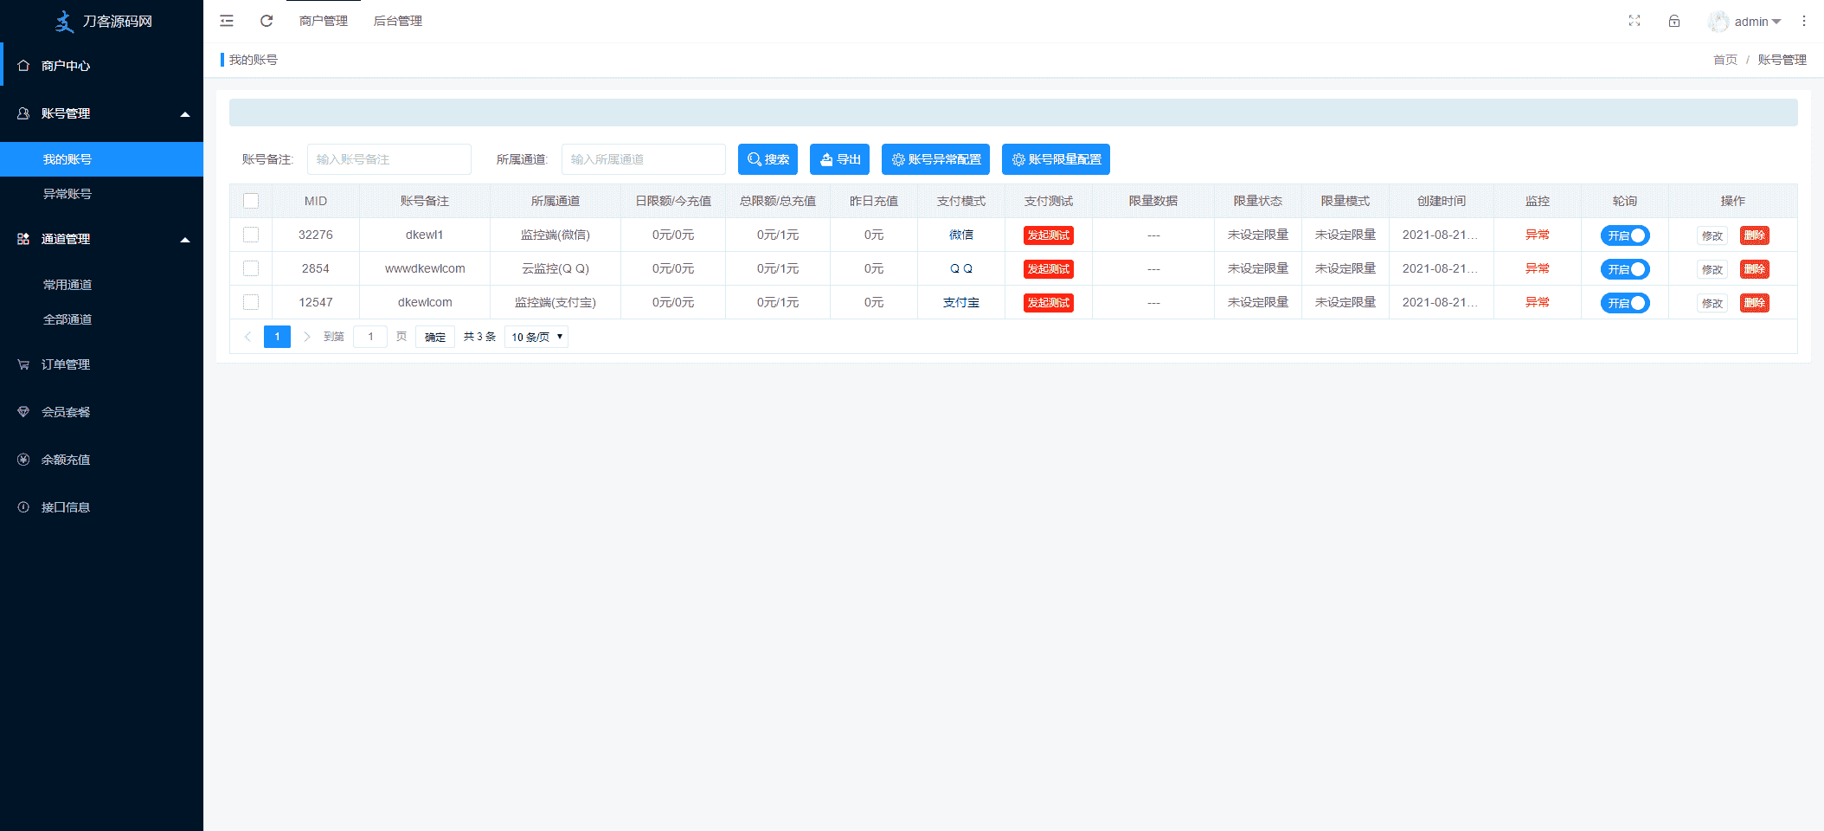Toggle the 轮询 switch for MID 32276

coord(1624,235)
